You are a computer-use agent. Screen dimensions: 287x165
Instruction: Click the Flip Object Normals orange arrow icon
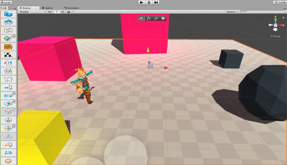(8, 145)
